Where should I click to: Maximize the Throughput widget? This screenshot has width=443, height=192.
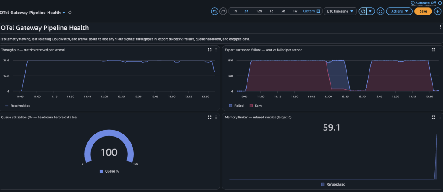point(209,50)
